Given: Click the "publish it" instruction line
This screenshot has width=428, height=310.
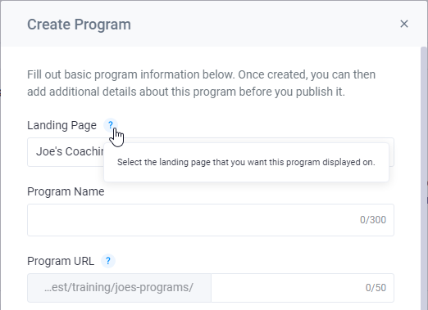Looking at the screenshot, I should click(186, 92).
